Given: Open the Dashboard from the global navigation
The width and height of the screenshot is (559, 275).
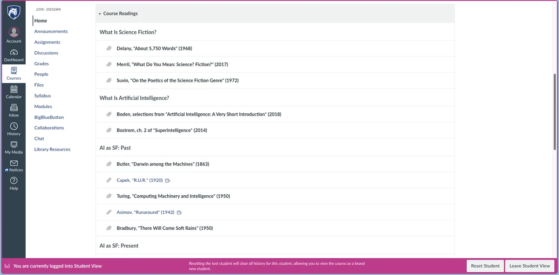Looking at the screenshot, I should [x=14, y=55].
